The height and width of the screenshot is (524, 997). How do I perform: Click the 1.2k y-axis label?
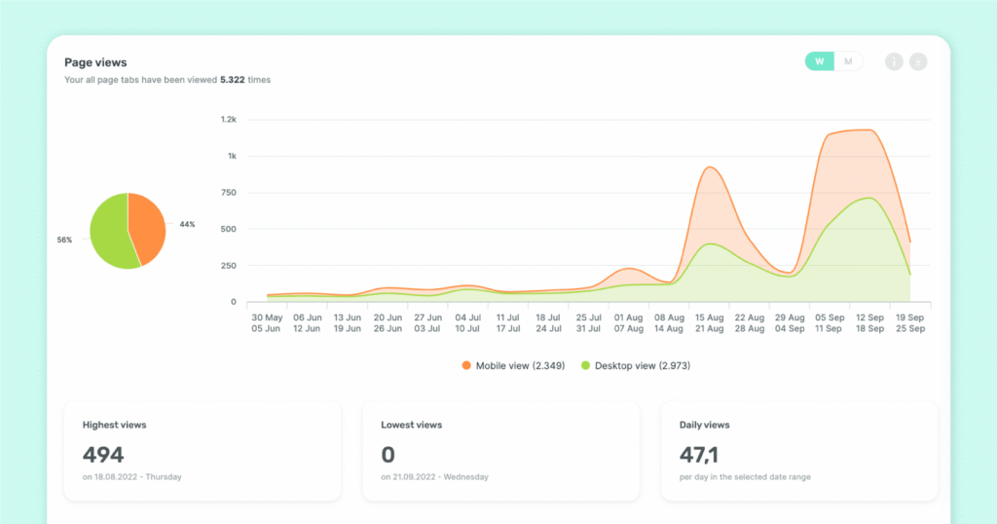pyautogui.click(x=228, y=119)
